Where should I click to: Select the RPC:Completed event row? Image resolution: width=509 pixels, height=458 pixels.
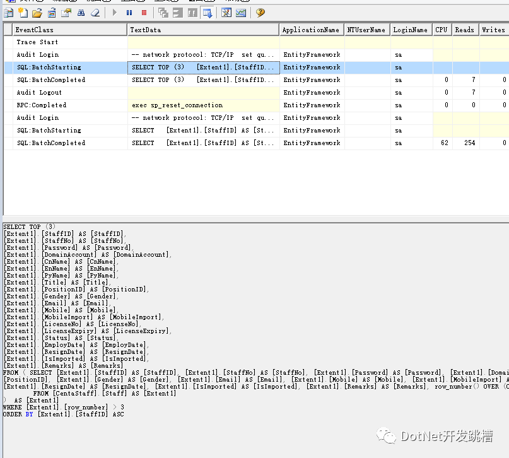pyautogui.click(x=256, y=105)
